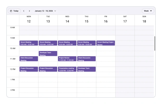Go to the next week arrow
This screenshot has height=104, width=162.
coord(29,11)
